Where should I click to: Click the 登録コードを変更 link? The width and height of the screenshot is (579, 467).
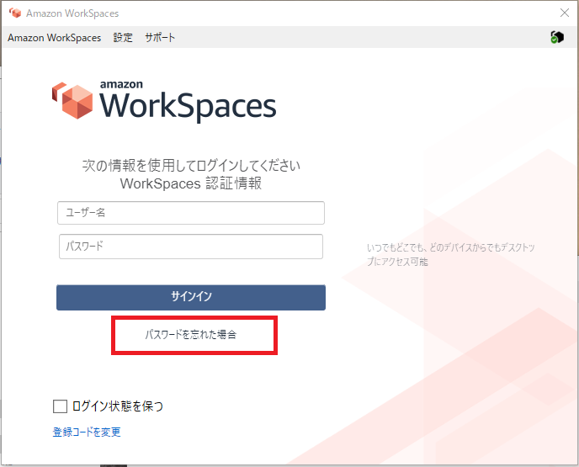pos(87,432)
